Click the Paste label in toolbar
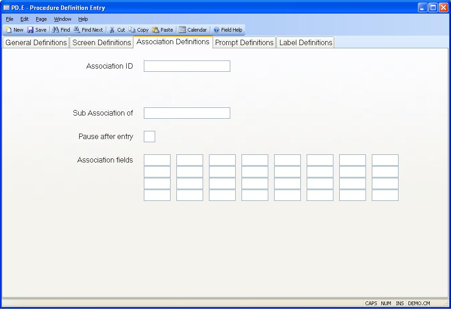The height and width of the screenshot is (311, 451). [167, 30]
